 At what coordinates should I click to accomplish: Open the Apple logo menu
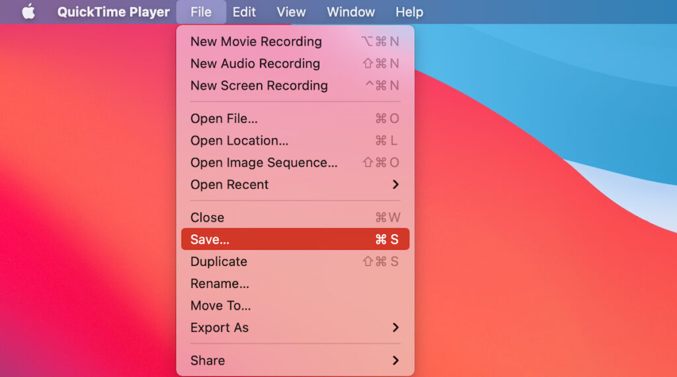coord(28,12)
